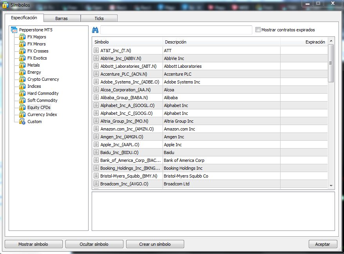Click the symbol icon beside Broadcom_Inc_(AVGO.O)
Screen dimensions: 344x254
(96, 183)
